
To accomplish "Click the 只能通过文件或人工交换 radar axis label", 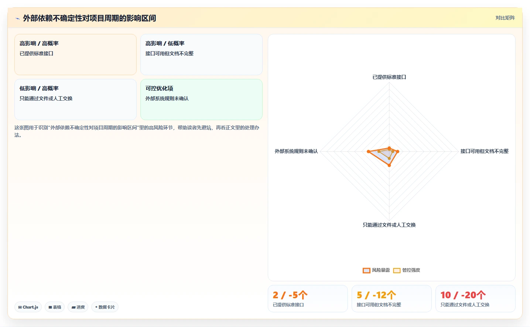I will pos(389,225).
